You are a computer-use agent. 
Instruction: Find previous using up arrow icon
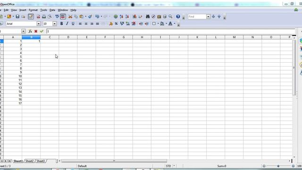(x=219, y=17)
